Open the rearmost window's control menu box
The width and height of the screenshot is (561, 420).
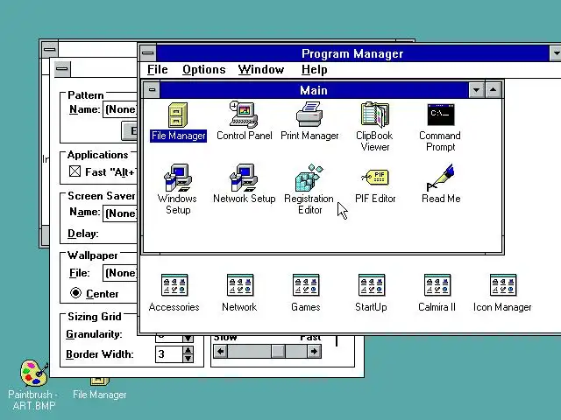point(50,49)
